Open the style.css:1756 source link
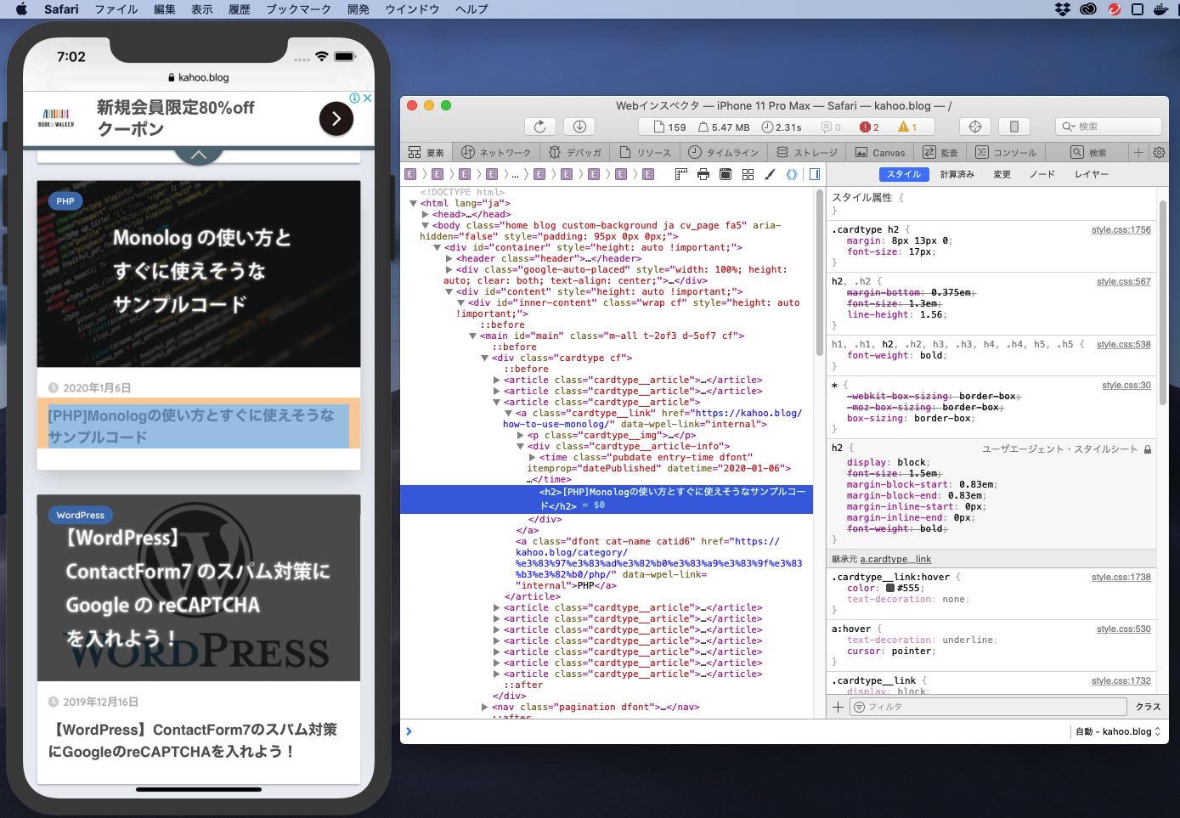 (x=1121, y=230)
